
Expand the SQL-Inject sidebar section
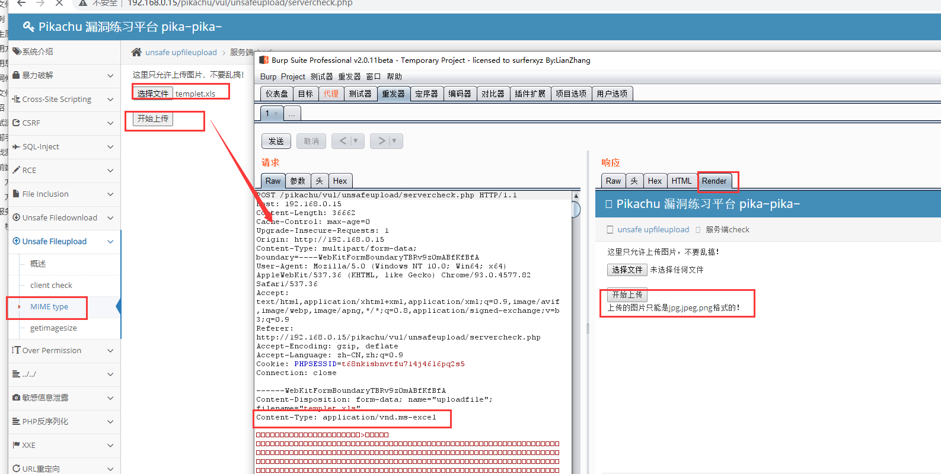(110, 147)
